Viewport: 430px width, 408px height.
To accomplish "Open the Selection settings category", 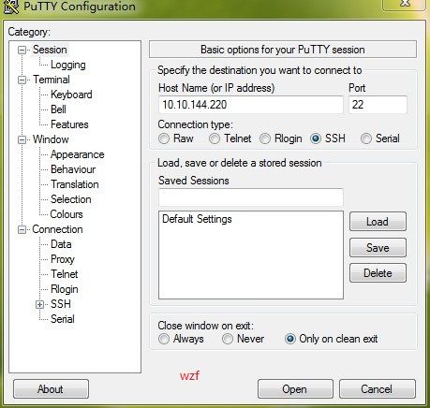I will tap(71, 199).
